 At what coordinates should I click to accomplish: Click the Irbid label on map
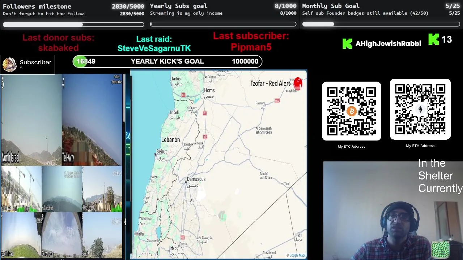click(173, 248)
